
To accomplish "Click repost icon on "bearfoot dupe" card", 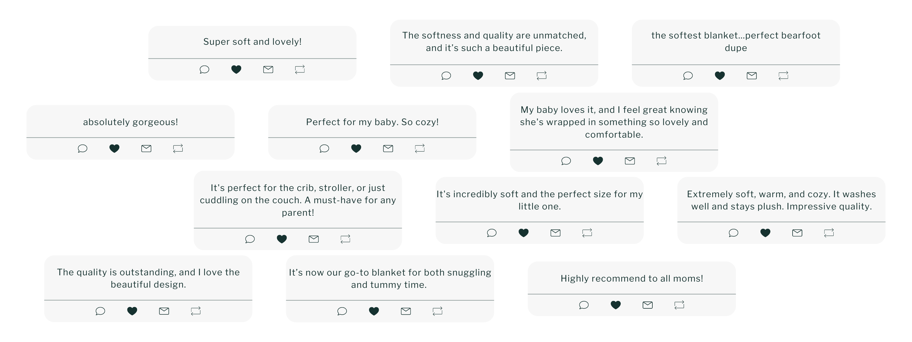I will click(783, 76).
